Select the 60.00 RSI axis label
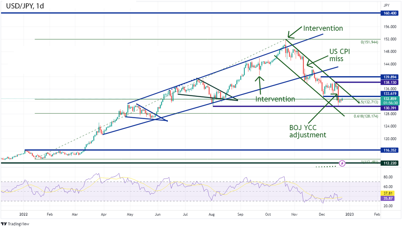The width and height of the screenshot is (402, 228). coord(388,187)
